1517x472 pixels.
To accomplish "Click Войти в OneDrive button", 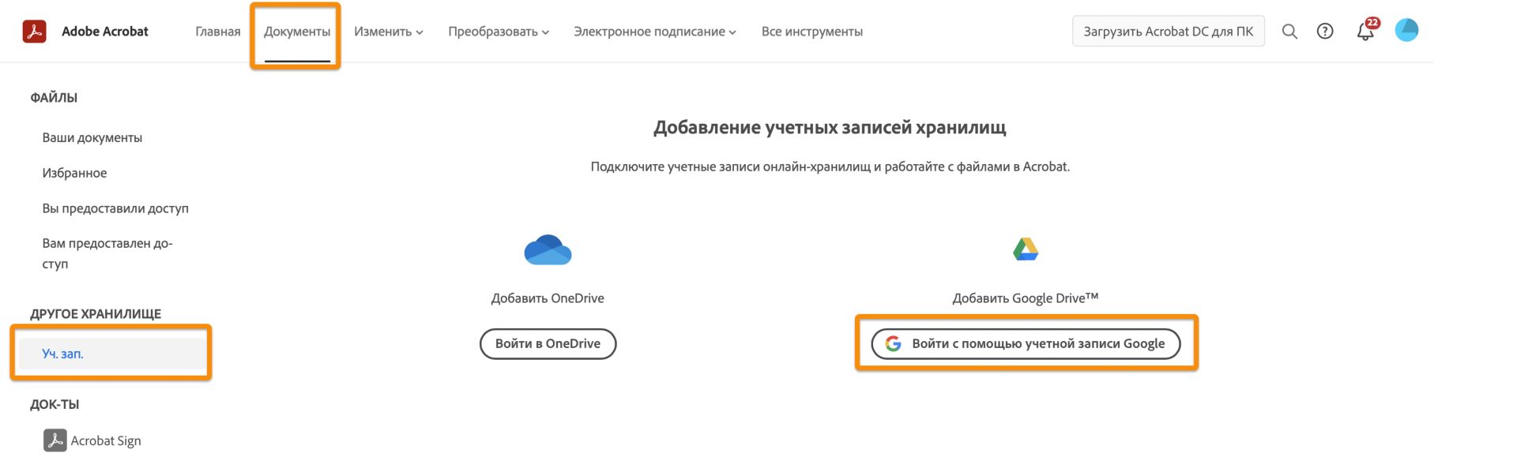I will 548,343.
